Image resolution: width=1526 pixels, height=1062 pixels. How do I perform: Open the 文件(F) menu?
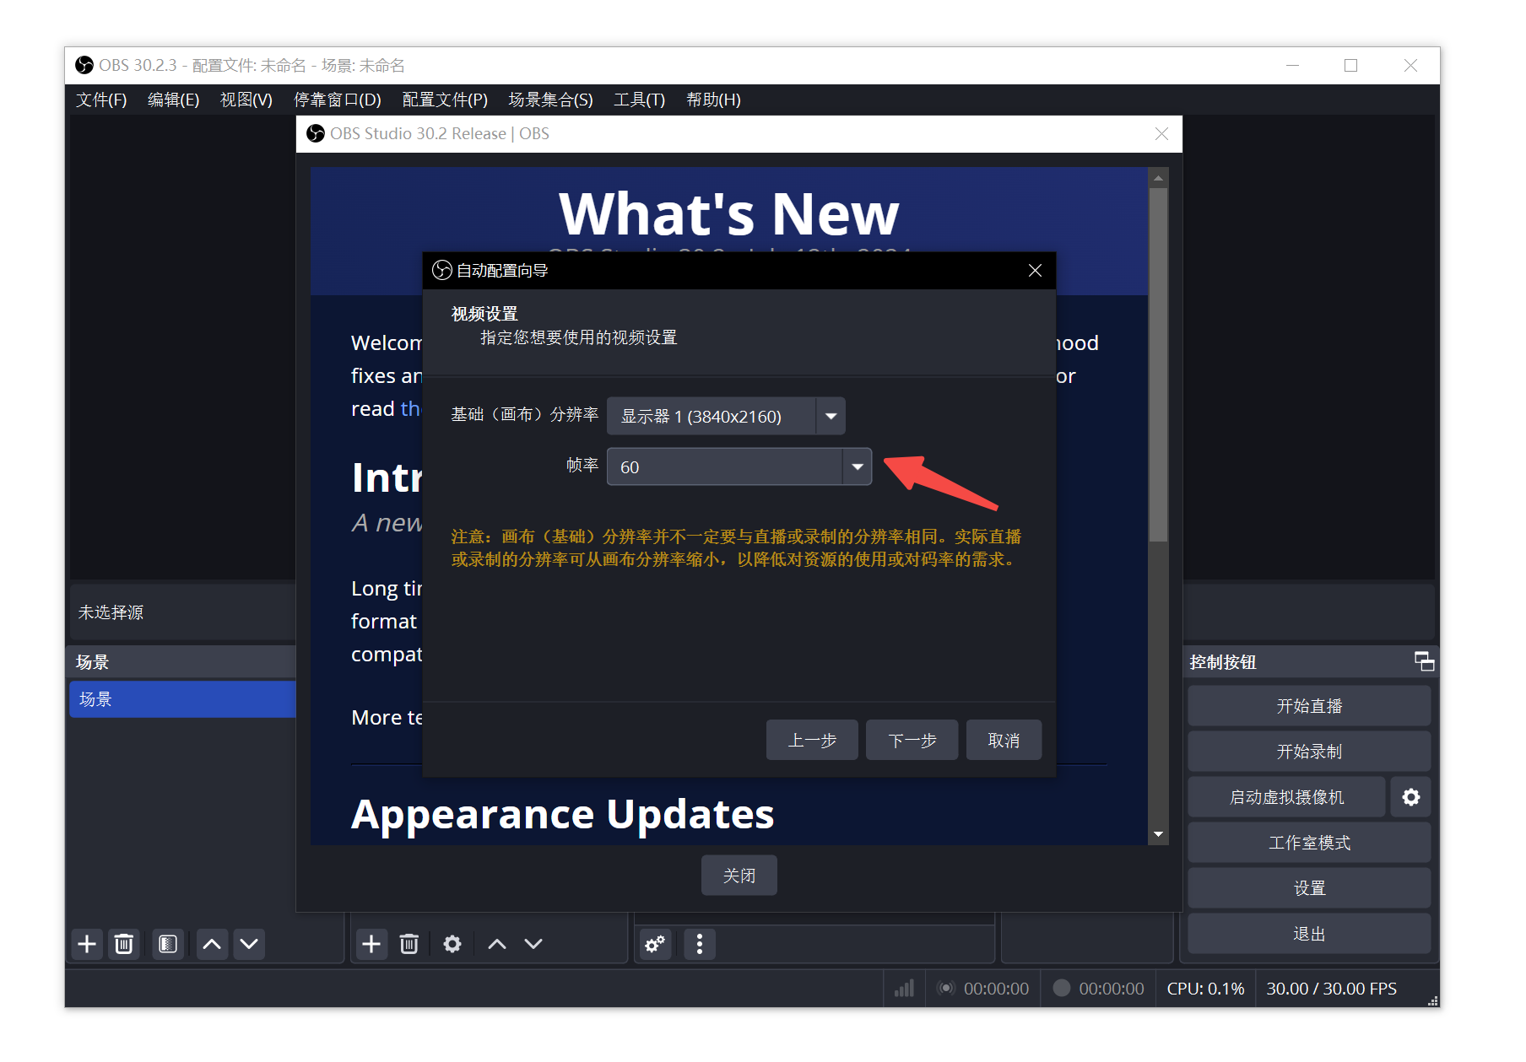101,100
